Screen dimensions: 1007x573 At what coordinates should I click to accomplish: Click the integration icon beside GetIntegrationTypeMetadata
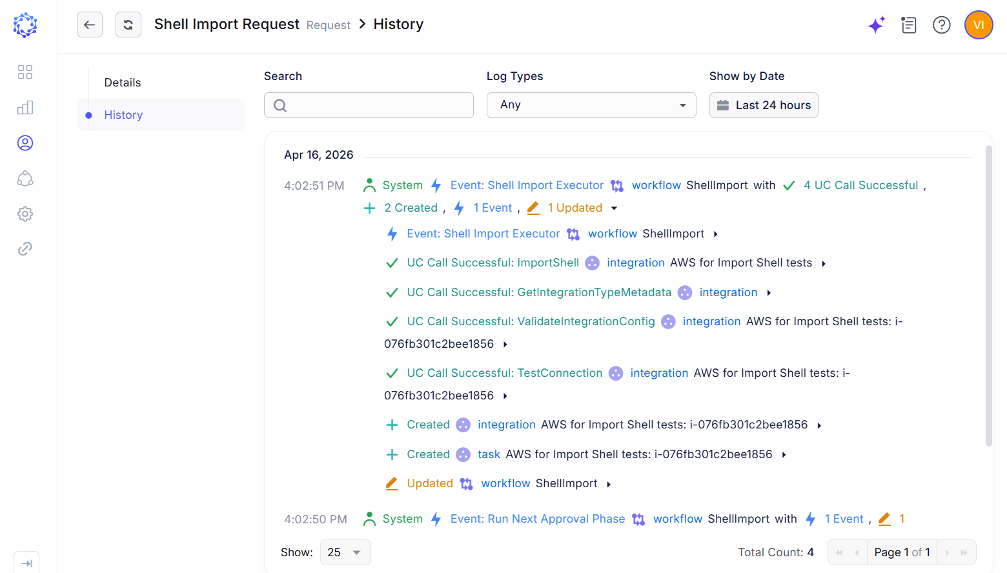[685, 292]
